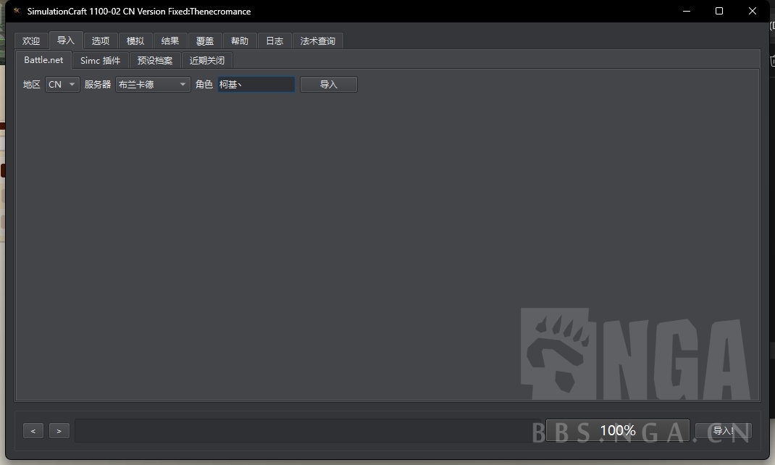Image resolution: width=775 pixels, height=465 pixels.
Task: Open the 帮助 tab
Action: point(239,41)
